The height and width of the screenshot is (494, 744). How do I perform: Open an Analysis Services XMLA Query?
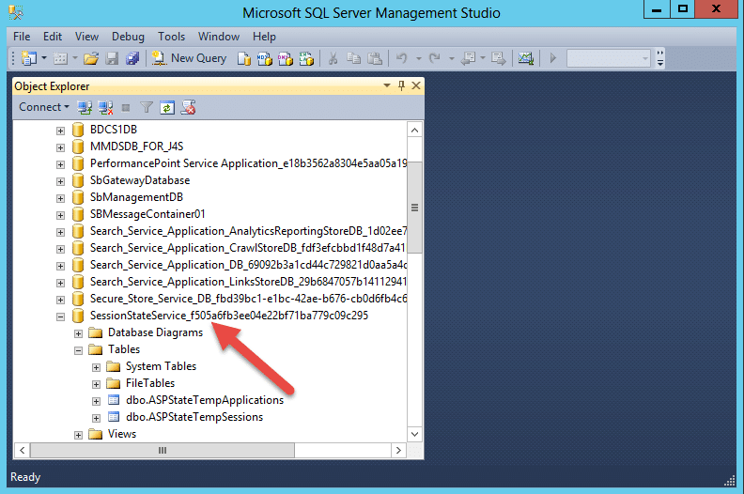[306, 58]
